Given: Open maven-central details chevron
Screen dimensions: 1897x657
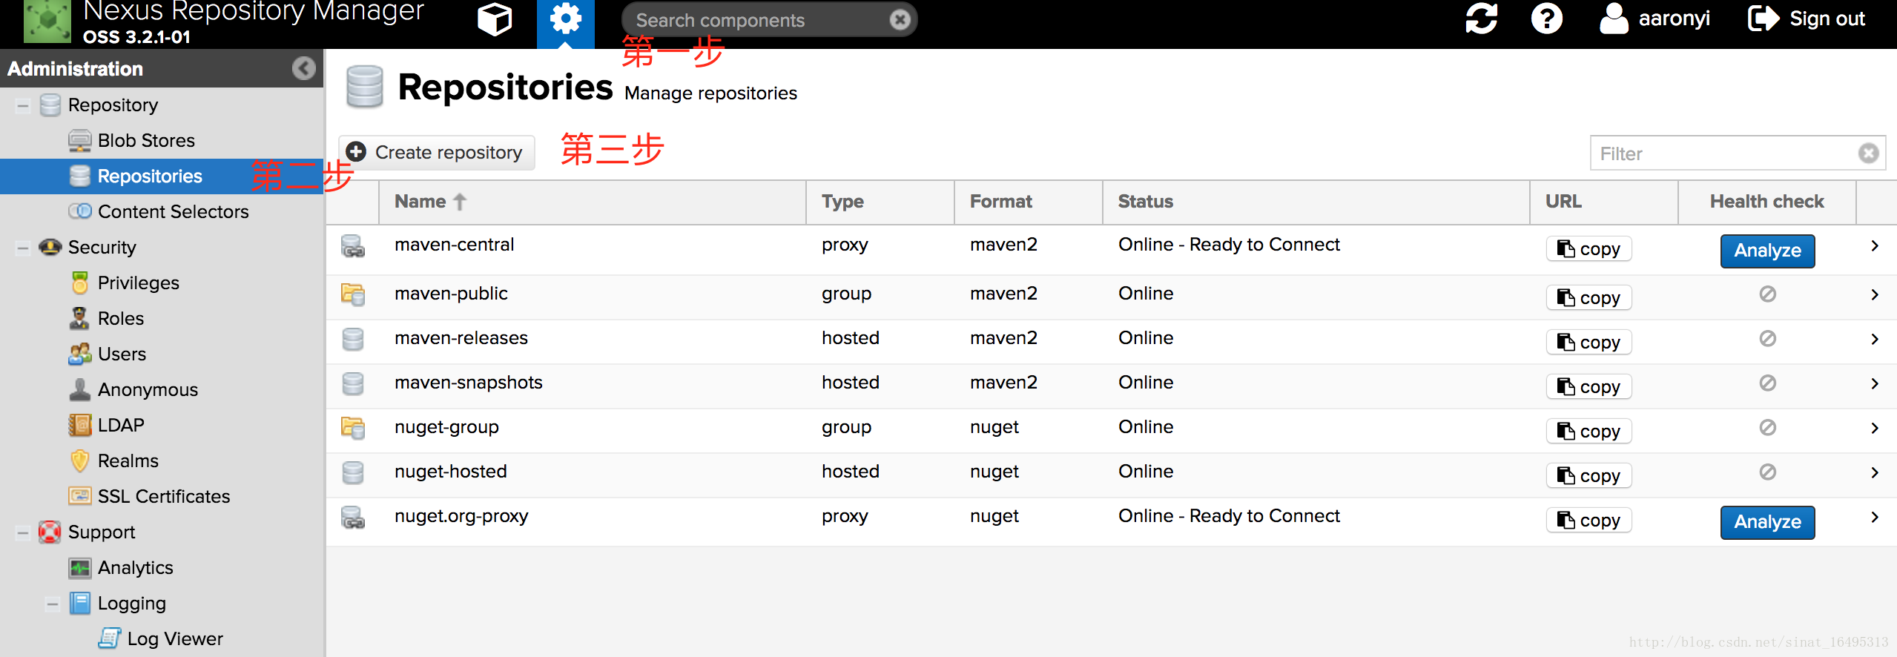Looking at the screenshot, I should 1875,245.
